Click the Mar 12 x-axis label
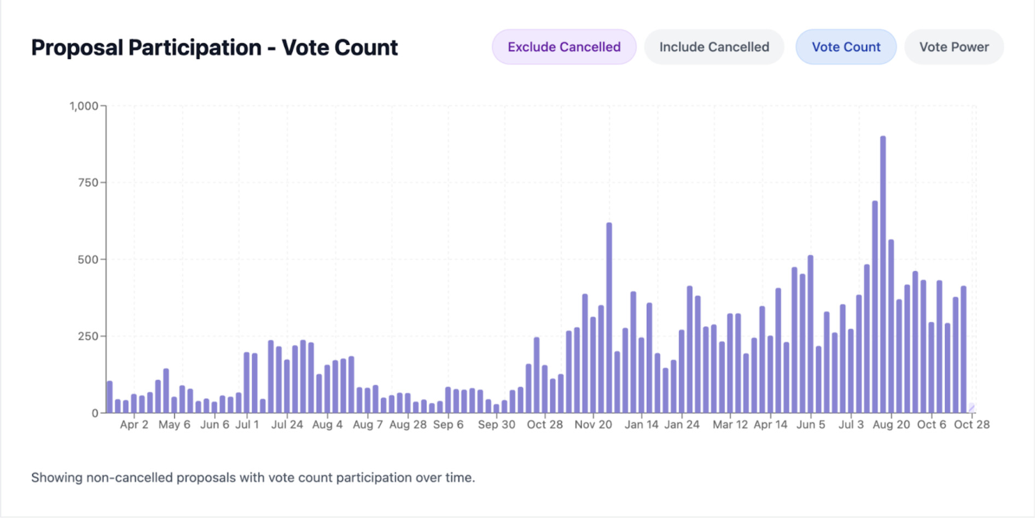 pos(730,425)
